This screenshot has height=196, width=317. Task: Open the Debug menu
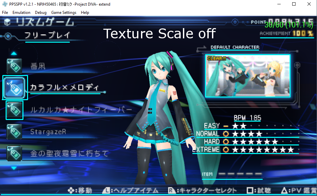[x=41, y=13]
